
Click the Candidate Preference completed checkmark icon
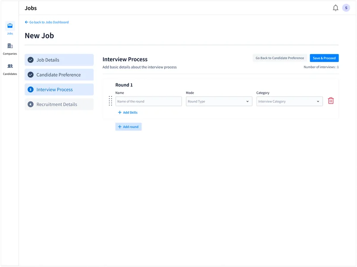tap(30, 75)
